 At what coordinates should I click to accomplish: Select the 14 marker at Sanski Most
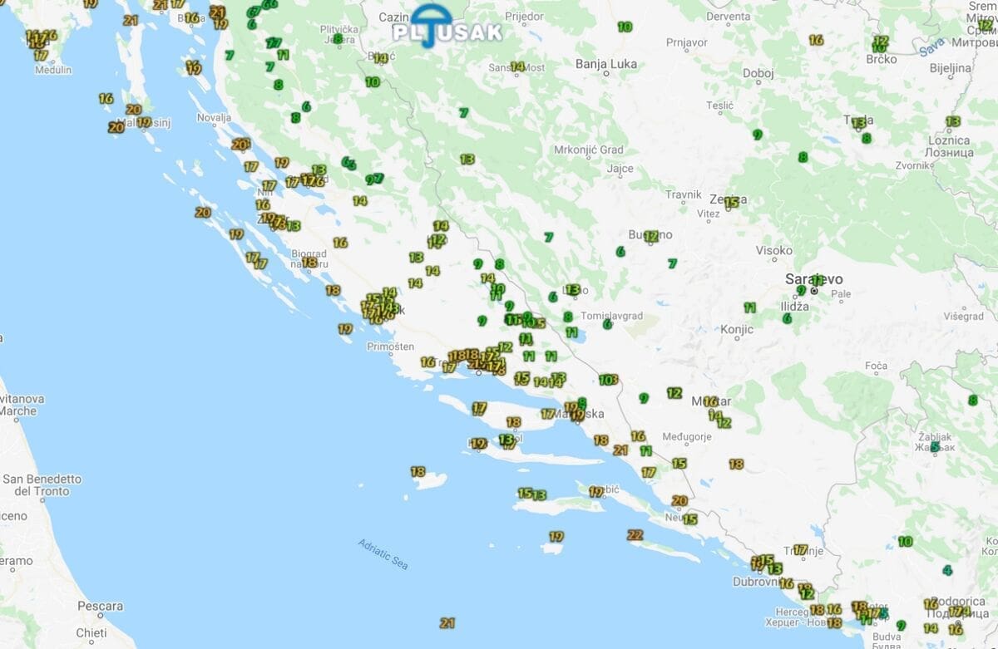coord(517,66)
